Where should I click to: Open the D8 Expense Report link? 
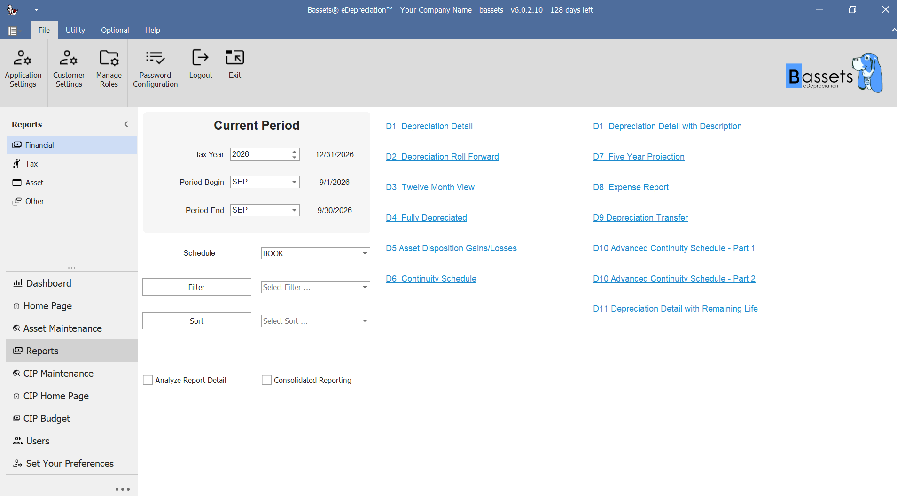631,187
